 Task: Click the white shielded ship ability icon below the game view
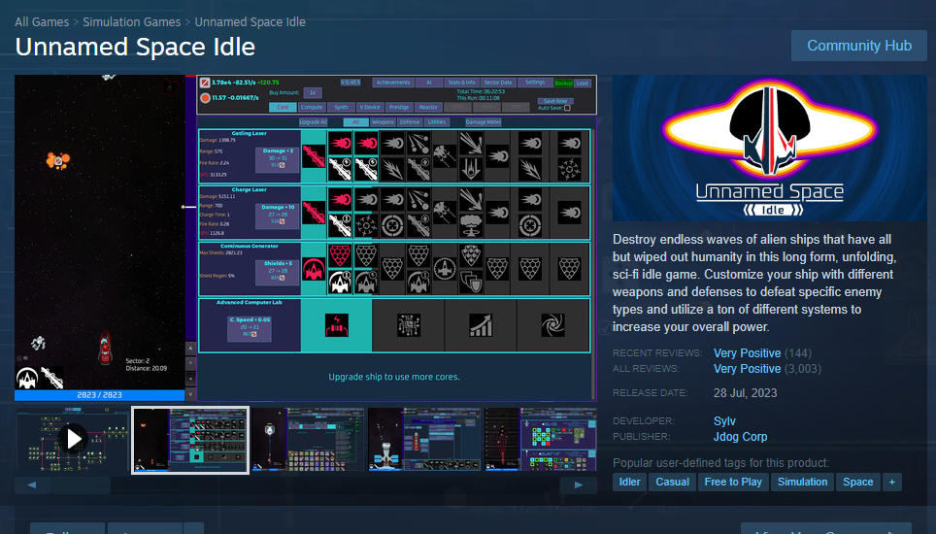(27, 379)
